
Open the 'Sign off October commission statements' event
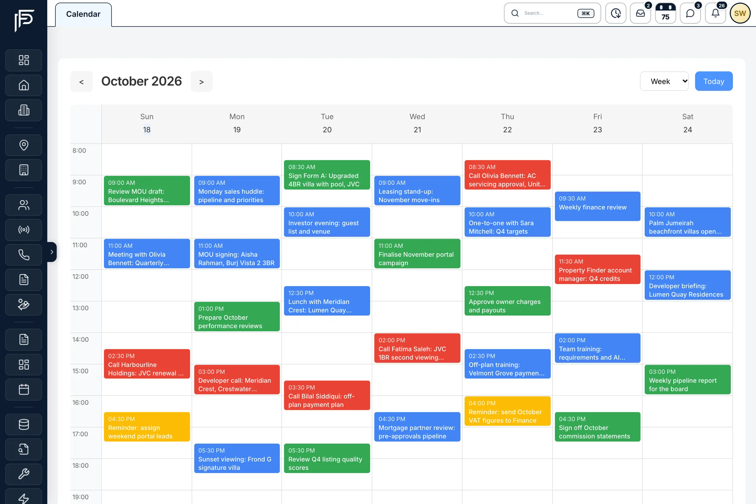[x=597, y=427]
